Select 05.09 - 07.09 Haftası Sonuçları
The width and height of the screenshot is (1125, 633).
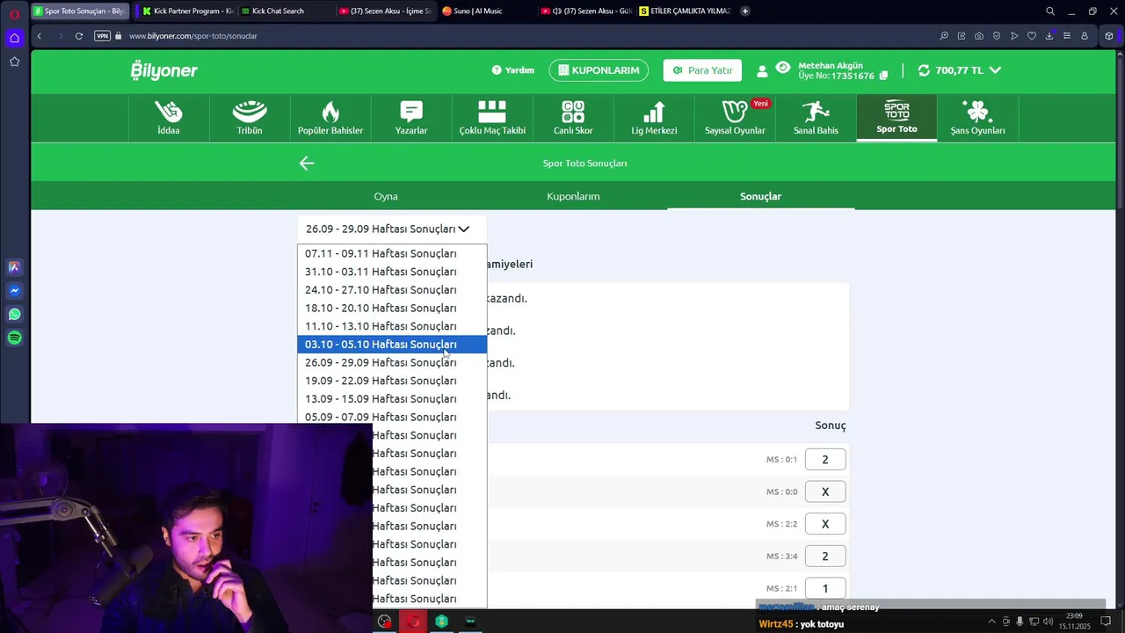tap(391, 417)
